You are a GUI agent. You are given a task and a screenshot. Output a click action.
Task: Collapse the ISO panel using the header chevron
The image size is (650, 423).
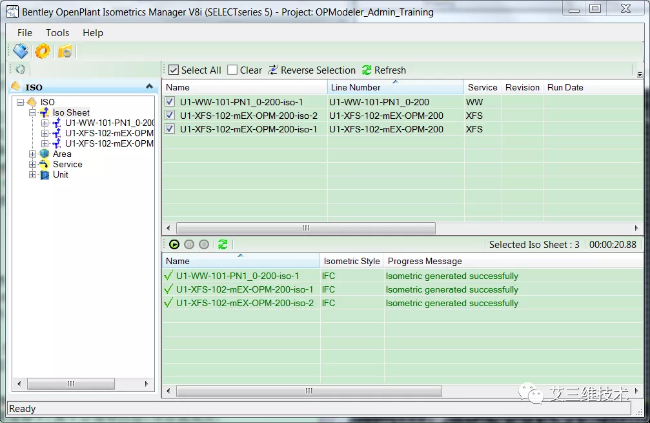150,87
